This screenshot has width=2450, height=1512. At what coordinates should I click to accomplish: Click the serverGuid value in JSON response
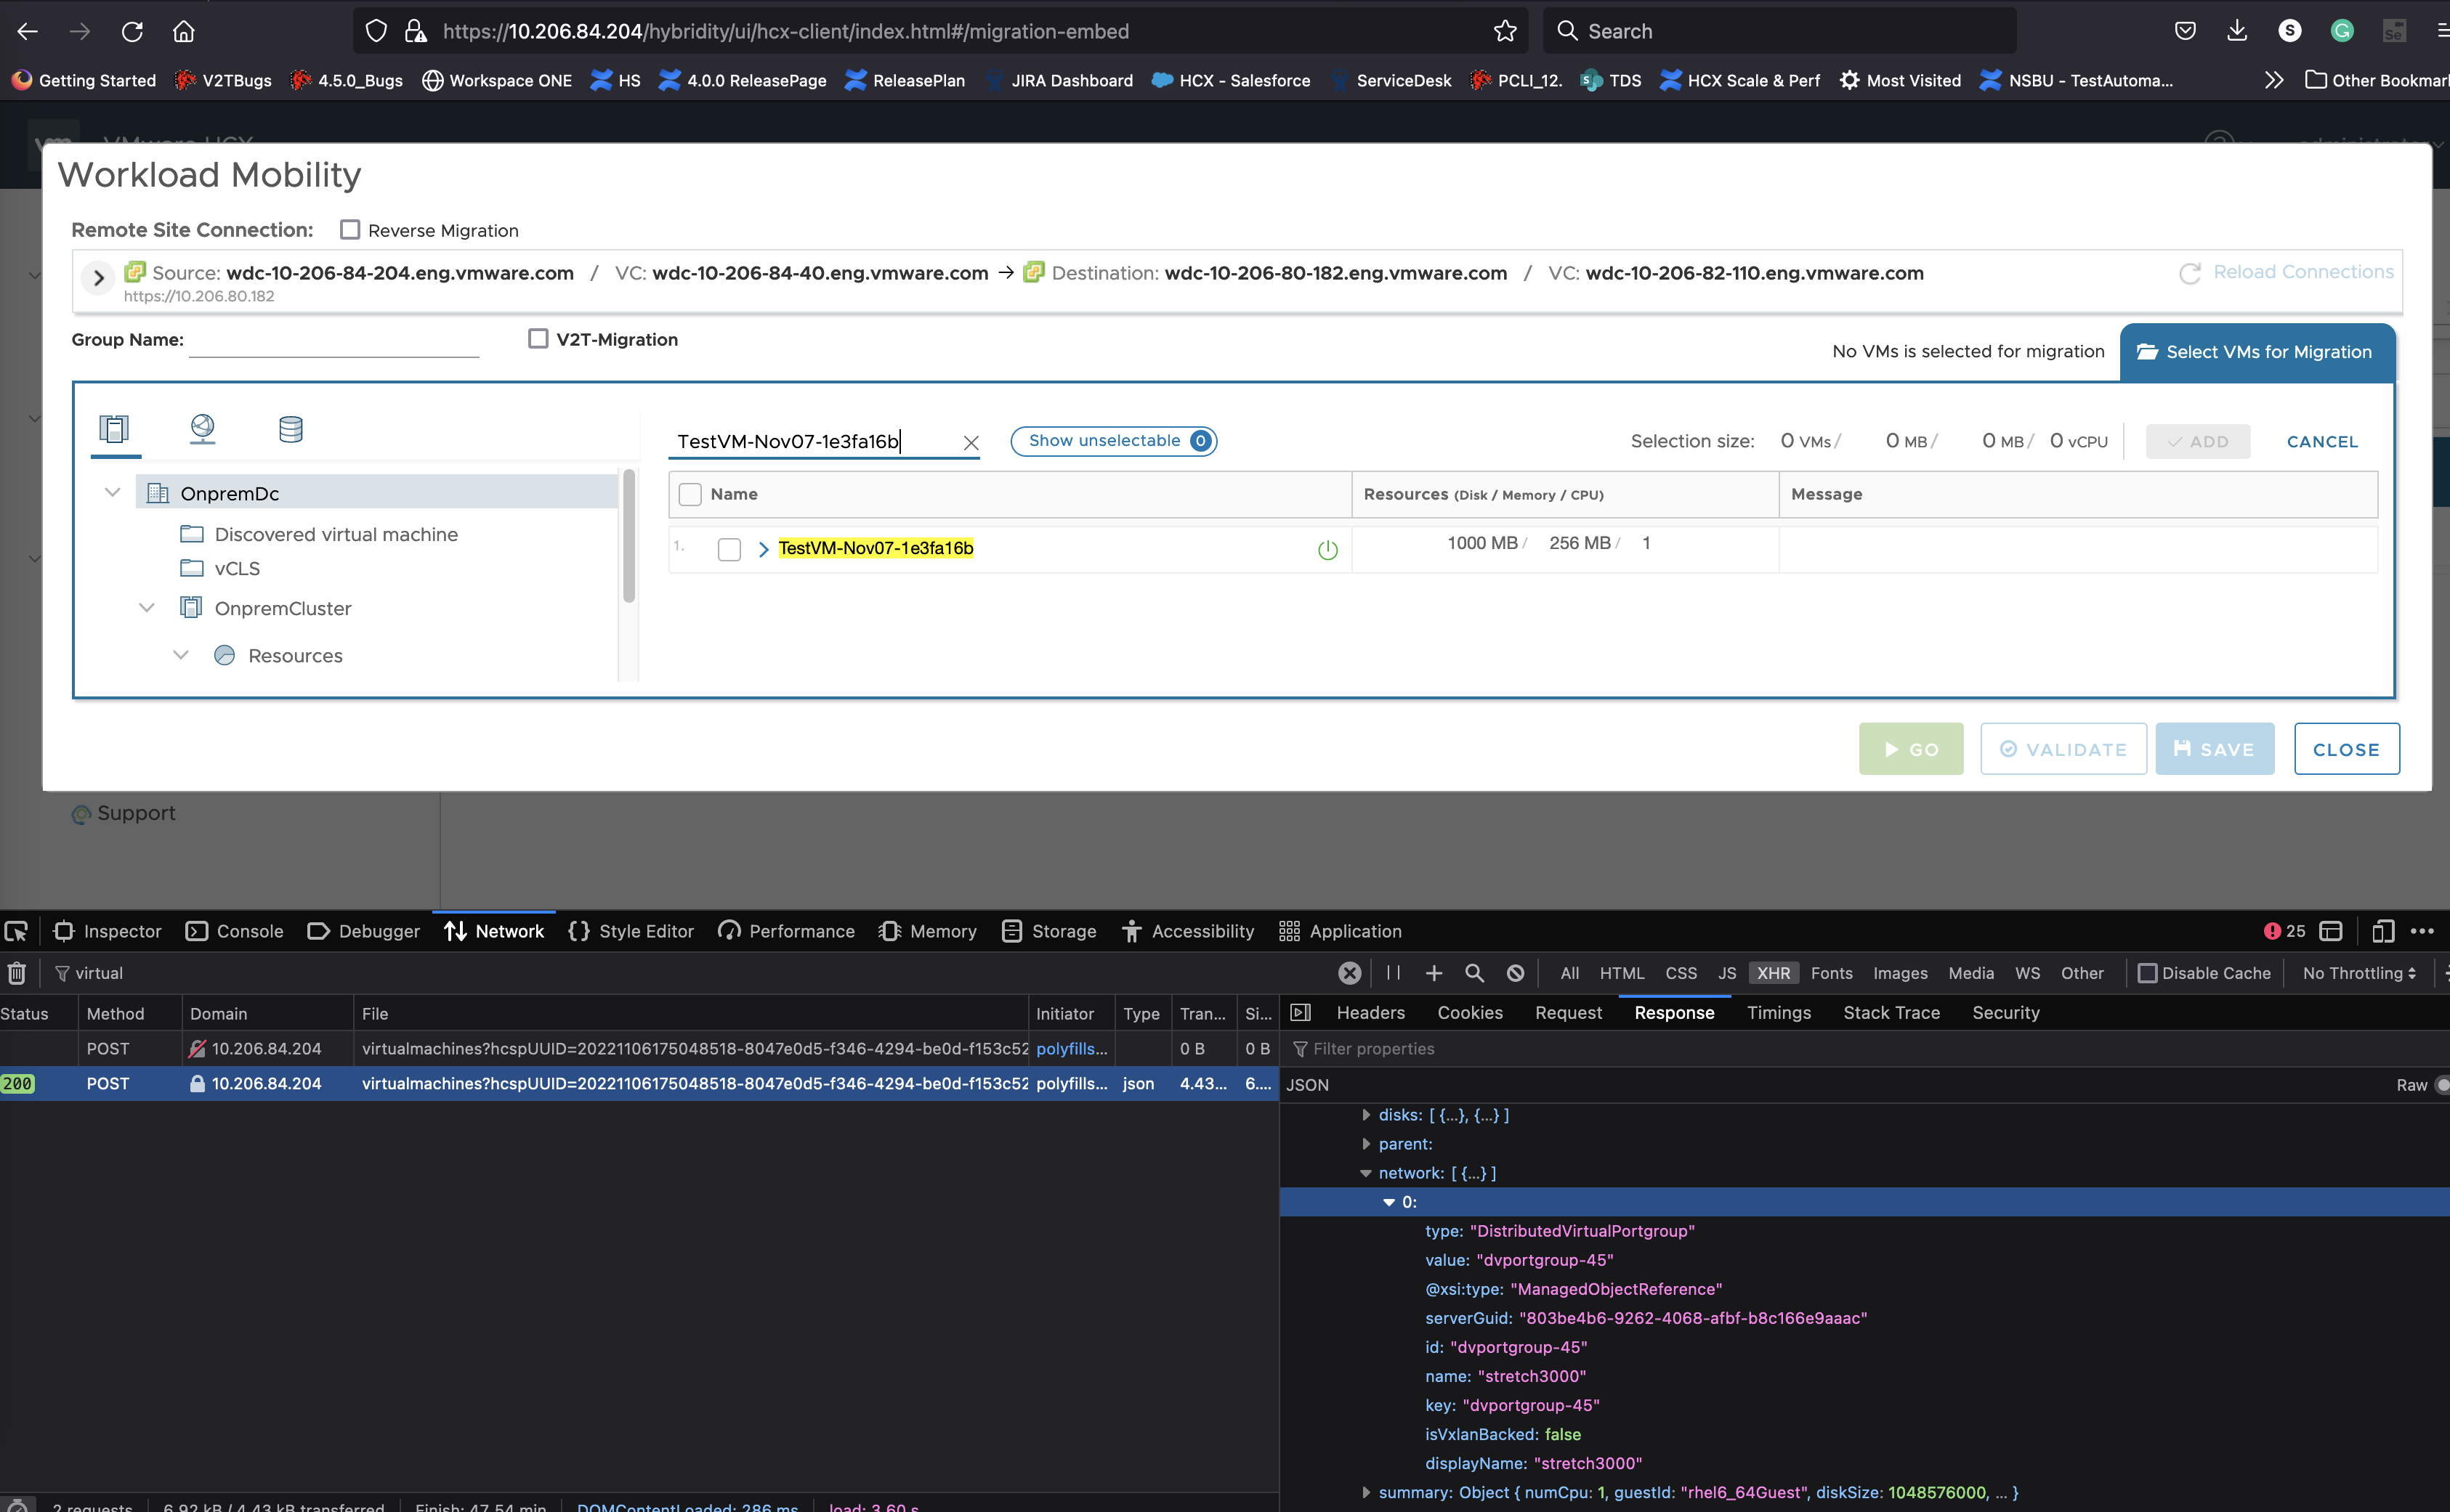(1693, 1319)
